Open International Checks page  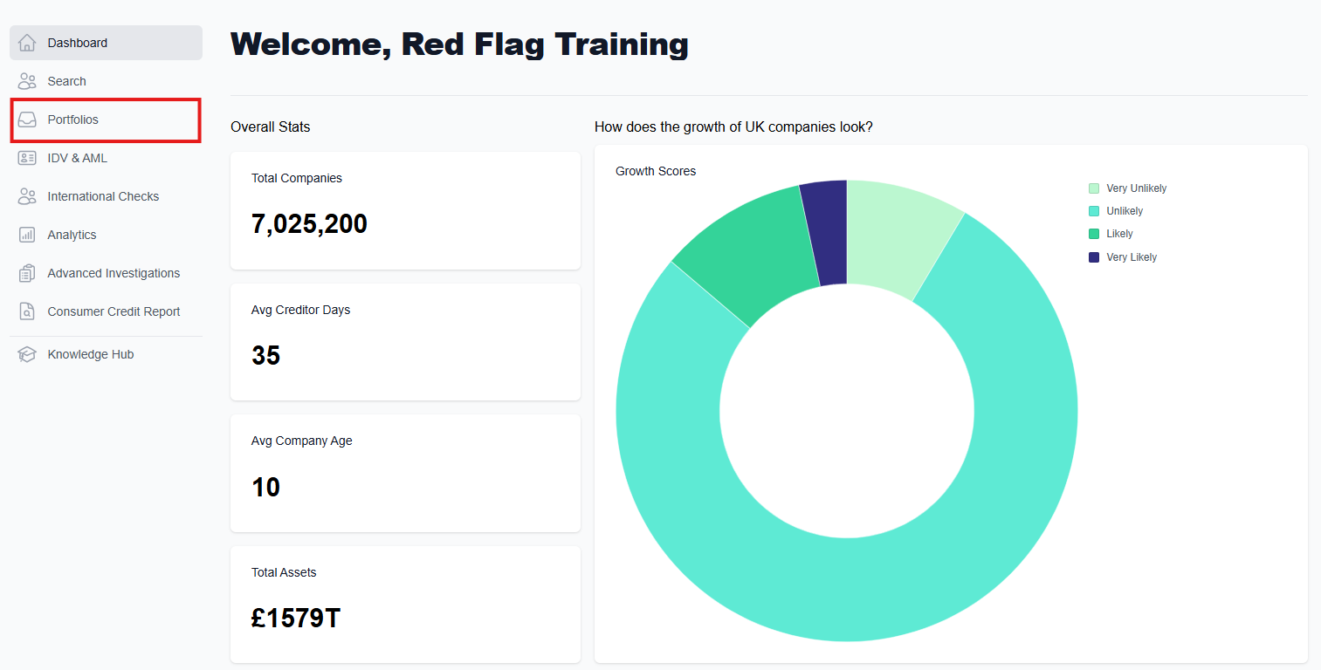click(106, 196)
